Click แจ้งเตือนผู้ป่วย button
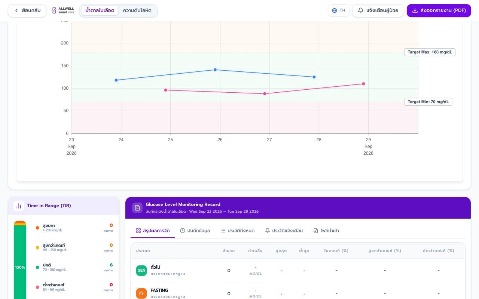Image resolution: width=479 pixels, height=299 pixels. pos(378,10)
